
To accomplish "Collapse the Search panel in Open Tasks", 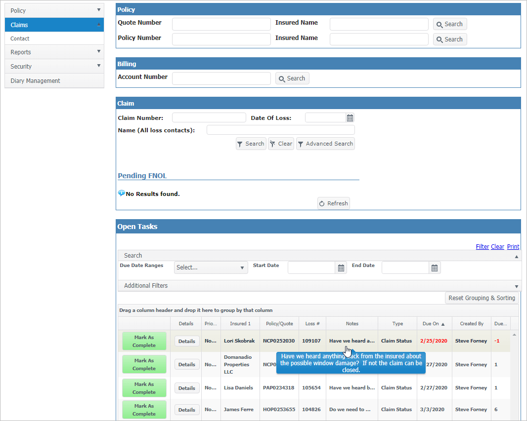I will (517, 256).
